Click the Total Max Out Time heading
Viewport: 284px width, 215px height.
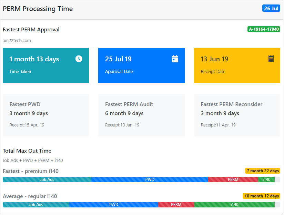(x=27, y=151)
